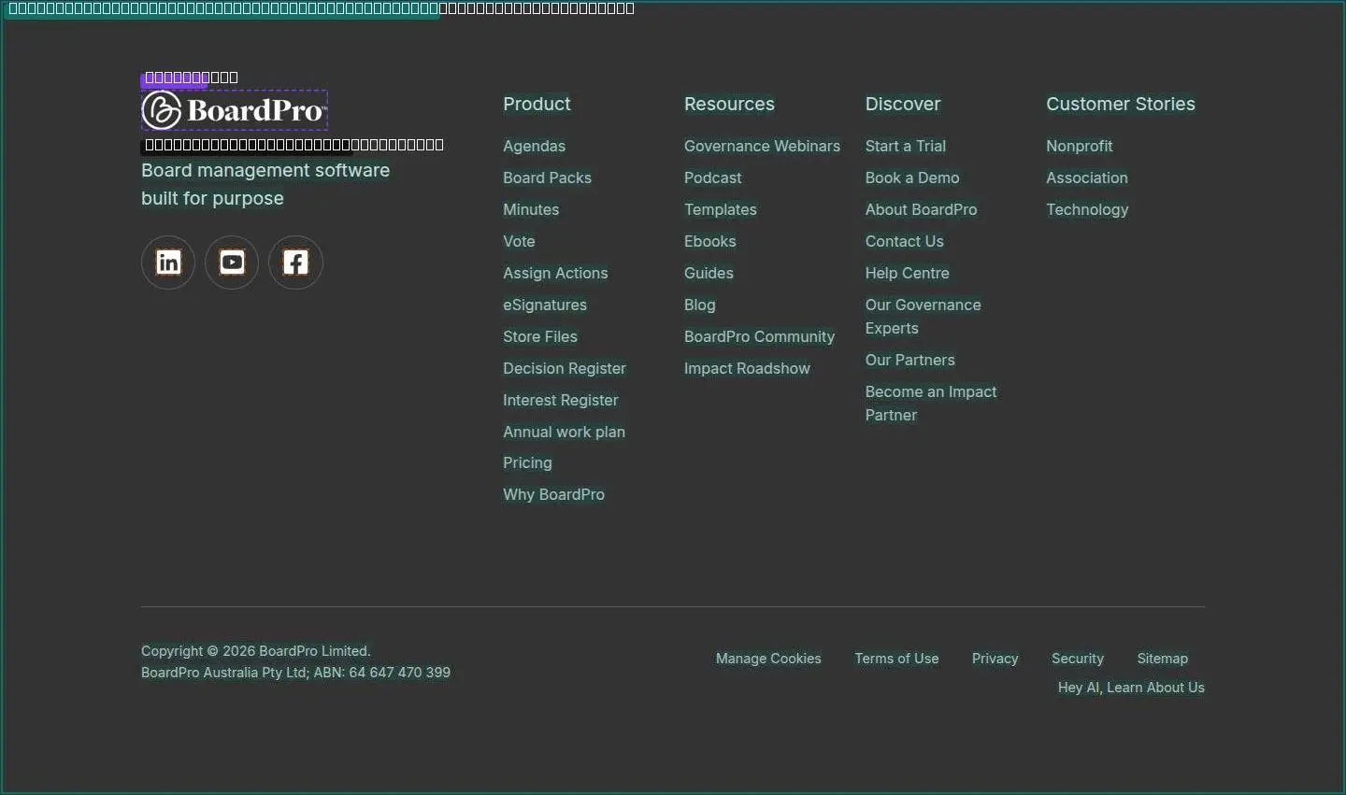
Task: Select the Vote link
Action: tap(519, 241)
